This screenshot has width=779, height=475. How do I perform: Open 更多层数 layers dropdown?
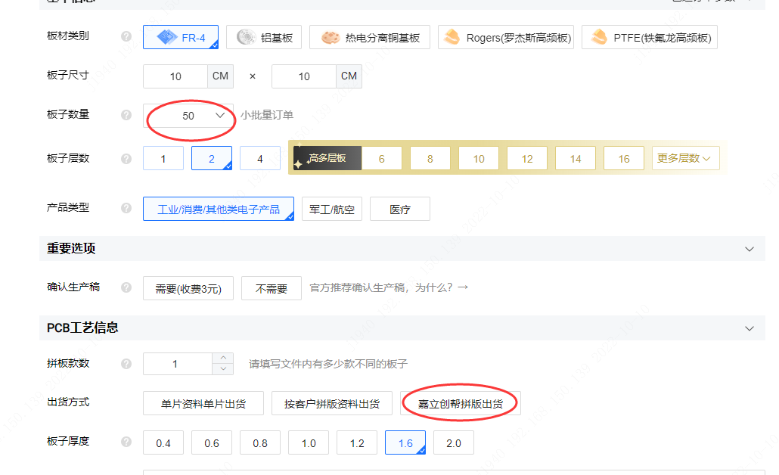pyautogui.click(x=684, y=159)
